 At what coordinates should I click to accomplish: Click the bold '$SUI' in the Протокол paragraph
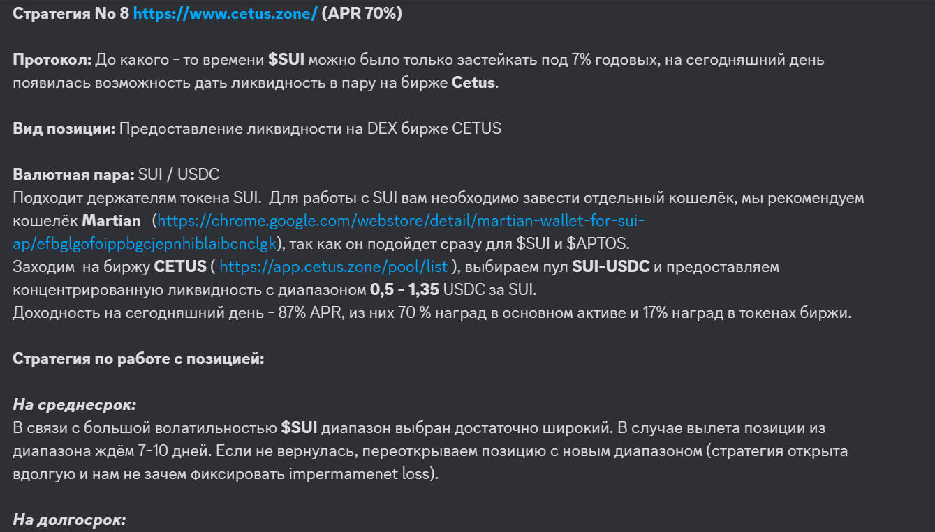click(286, 60)
